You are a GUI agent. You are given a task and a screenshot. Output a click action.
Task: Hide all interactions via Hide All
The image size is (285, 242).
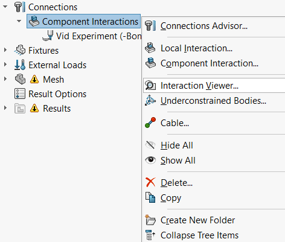tap(177, 145)
